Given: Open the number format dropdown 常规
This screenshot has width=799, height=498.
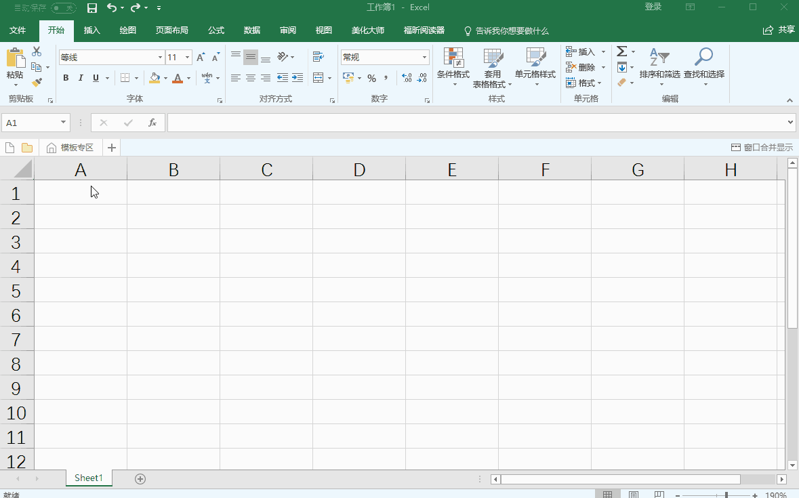Looking at the screenshot, I should pos(424,58).
